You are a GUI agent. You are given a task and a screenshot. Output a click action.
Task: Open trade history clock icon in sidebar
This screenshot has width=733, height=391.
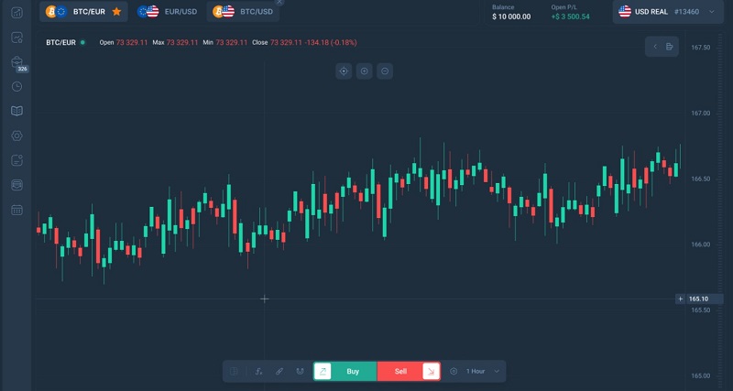pyautogui.click(x=16, y=86)
